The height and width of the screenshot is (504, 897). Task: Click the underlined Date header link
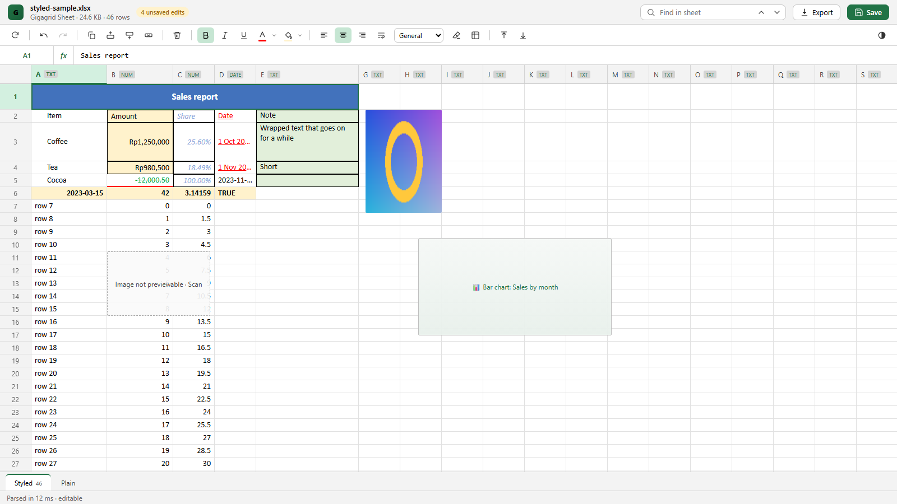click(x=225, y=116)
